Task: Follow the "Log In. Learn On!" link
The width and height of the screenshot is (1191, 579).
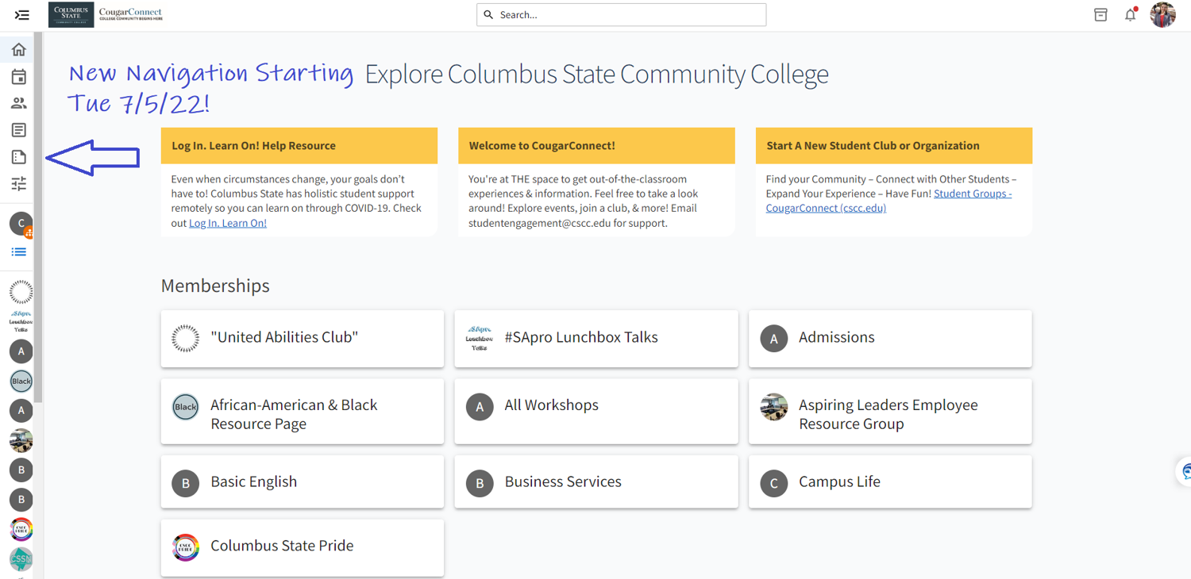Action: (228, 224)
